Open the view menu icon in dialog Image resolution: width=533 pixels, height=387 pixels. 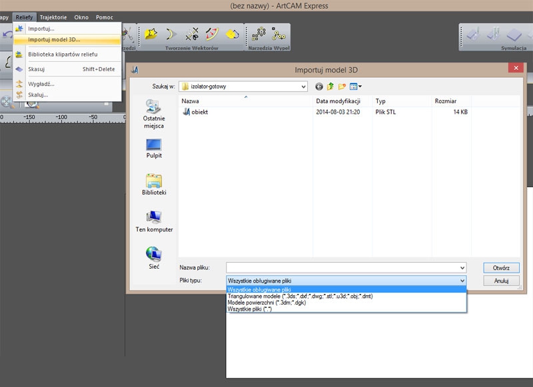[355, 86]
